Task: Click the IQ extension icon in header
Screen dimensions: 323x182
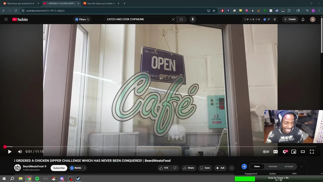Action: (x=265, y=19)
